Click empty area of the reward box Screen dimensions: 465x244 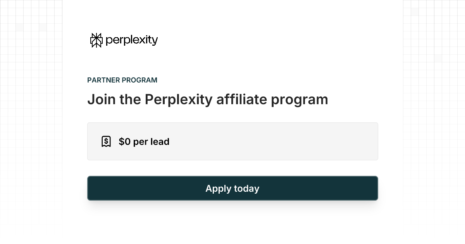(x=271, y=141)
